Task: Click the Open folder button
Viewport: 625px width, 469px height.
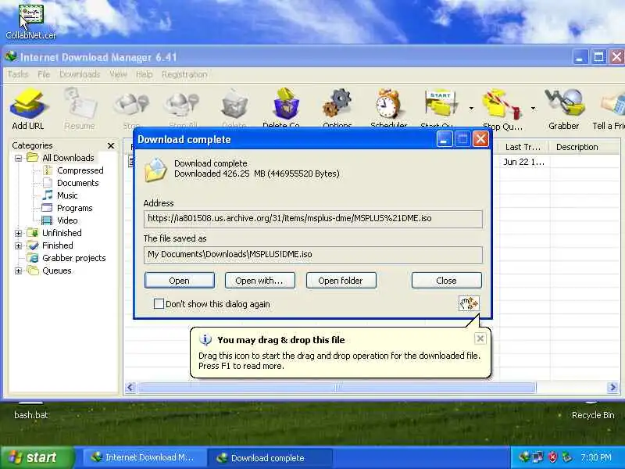Action: click(x=341, y=281)
